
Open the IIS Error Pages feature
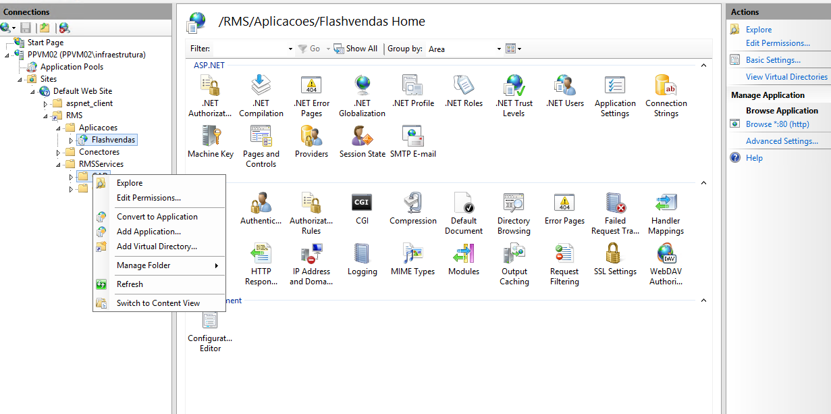tap(564, 209)
